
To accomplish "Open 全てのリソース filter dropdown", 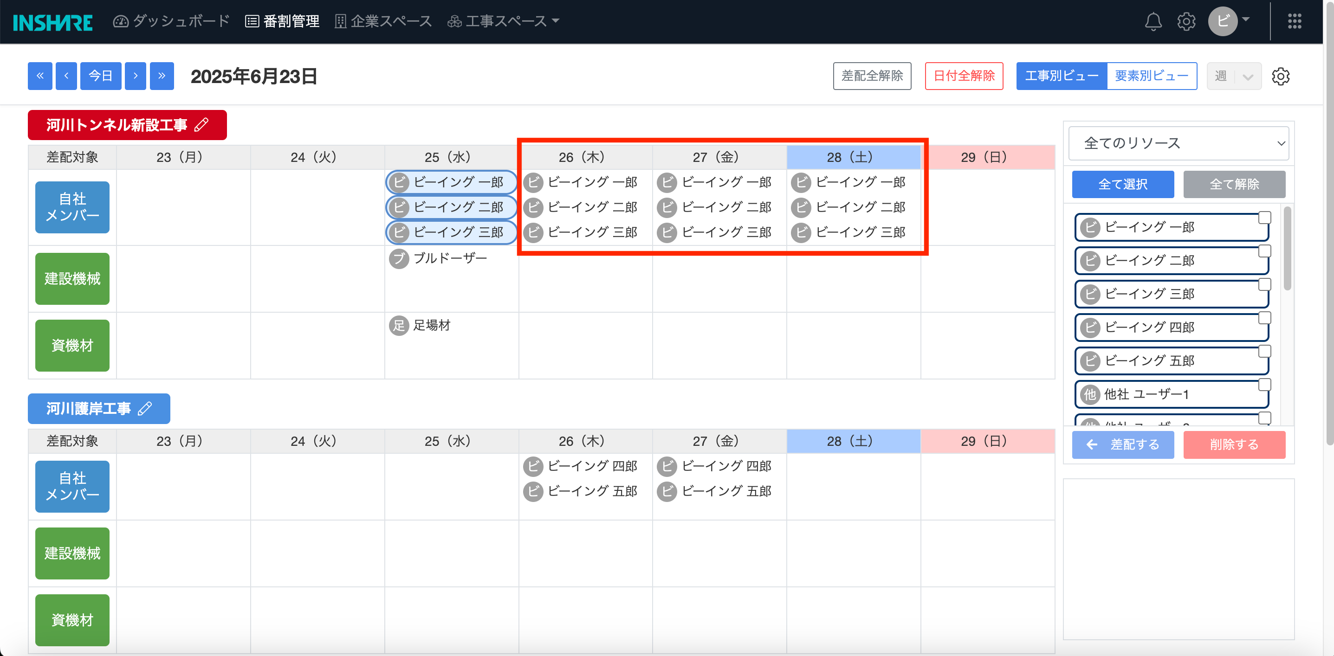I will click(x=1179, y=143).
